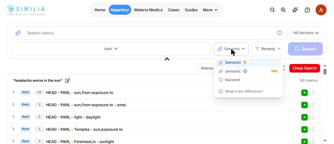Add "sun,from exposure to - amel." rubric
Viewport: 334px width, 144px height.
point(304,105)
